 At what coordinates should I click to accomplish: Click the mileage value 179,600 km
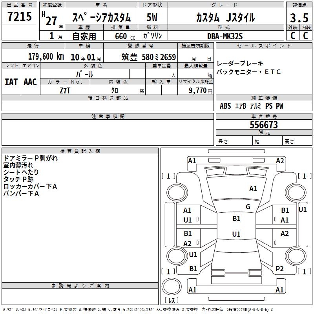46,57
